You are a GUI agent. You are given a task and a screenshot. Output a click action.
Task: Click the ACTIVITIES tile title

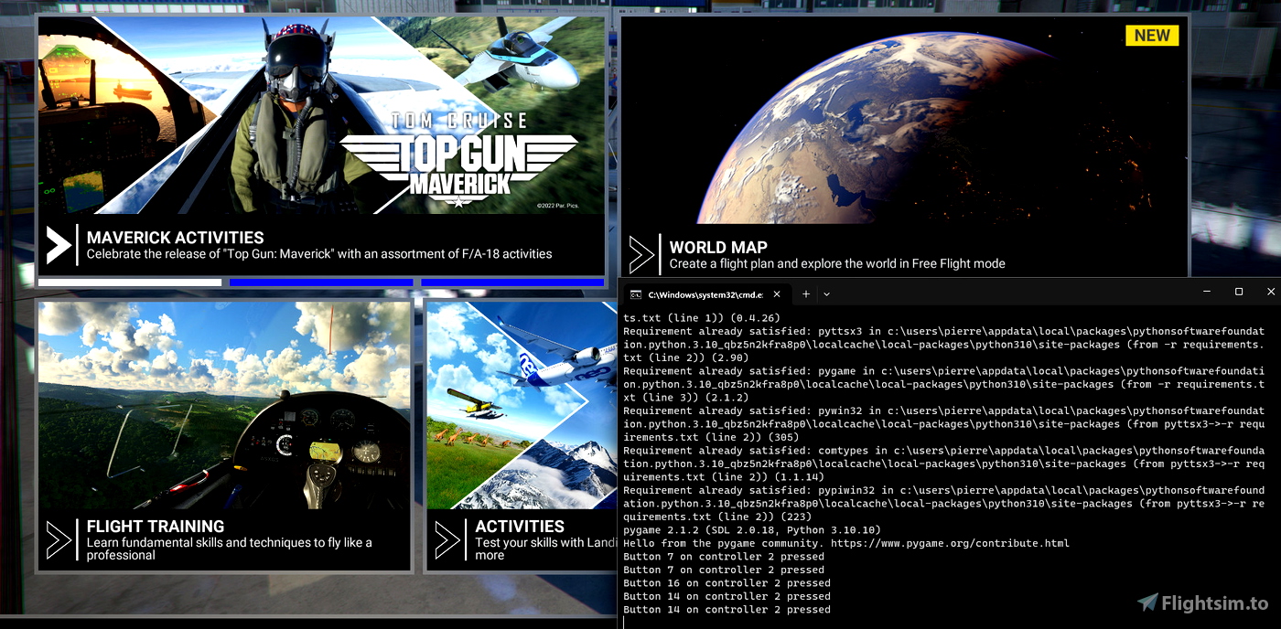[x=520, y=527]
